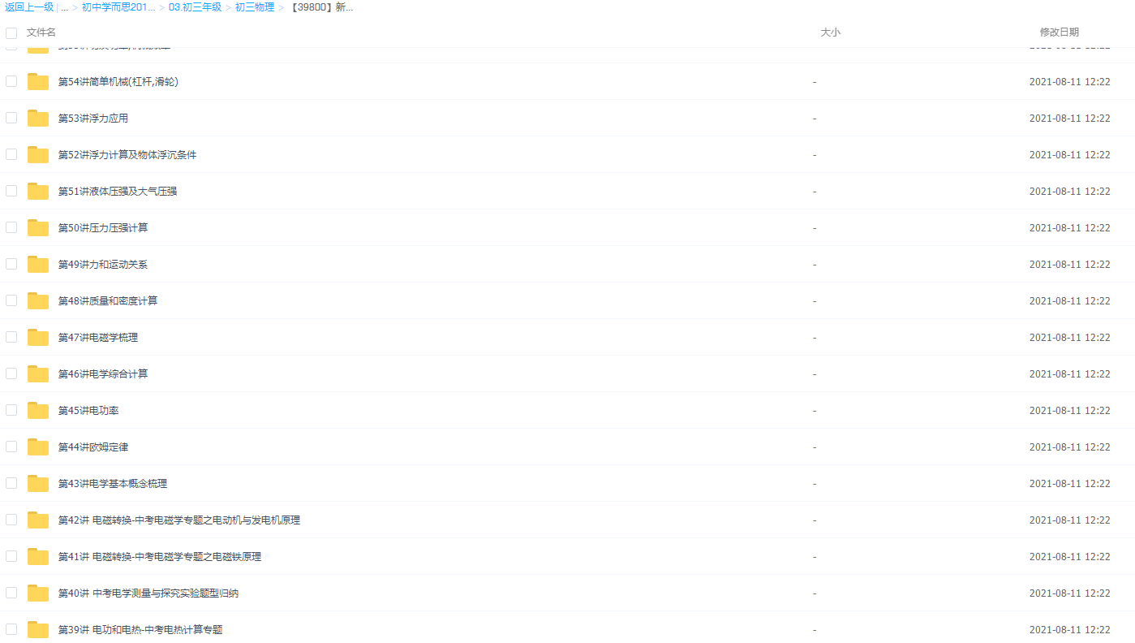This screenshot has width=1135, height=643.
Task: Click folder icon of 第47讲电磁学梳理
Action: [38, 337]
